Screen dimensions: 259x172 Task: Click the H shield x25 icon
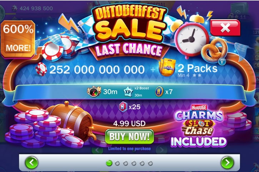pyautogui.click(x=123, y=107)
